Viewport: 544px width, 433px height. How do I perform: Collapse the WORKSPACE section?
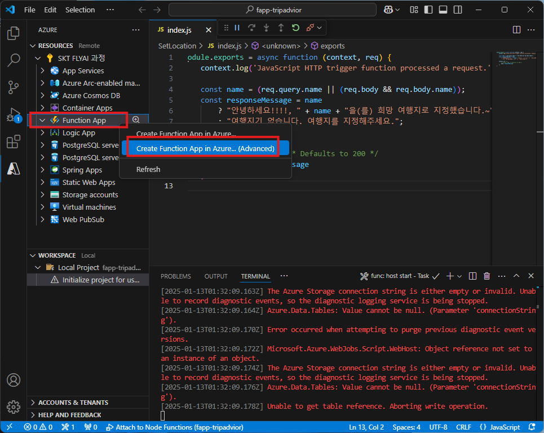click(33, 256)
